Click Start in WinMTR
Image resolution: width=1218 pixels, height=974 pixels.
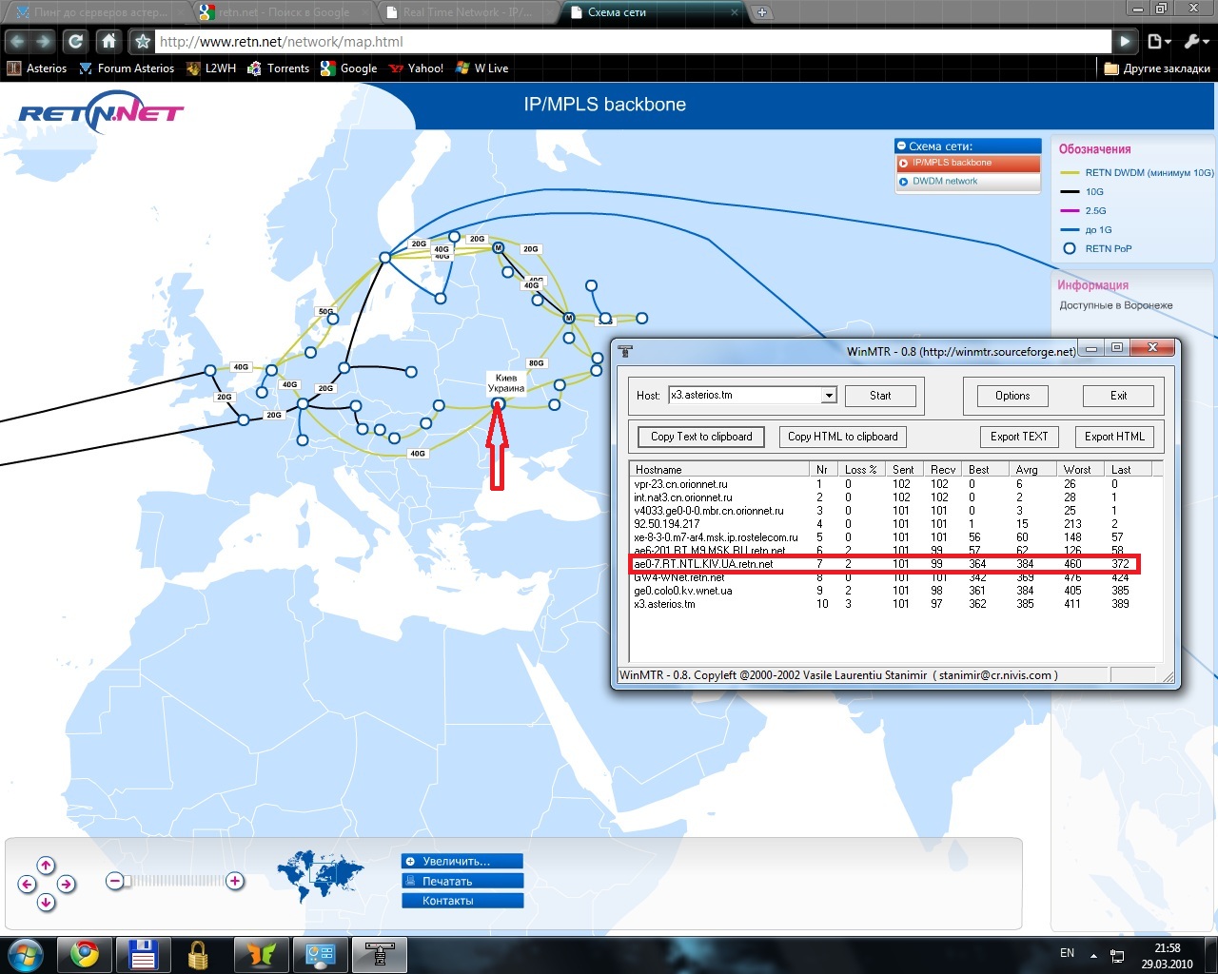(x=880, y=396)
